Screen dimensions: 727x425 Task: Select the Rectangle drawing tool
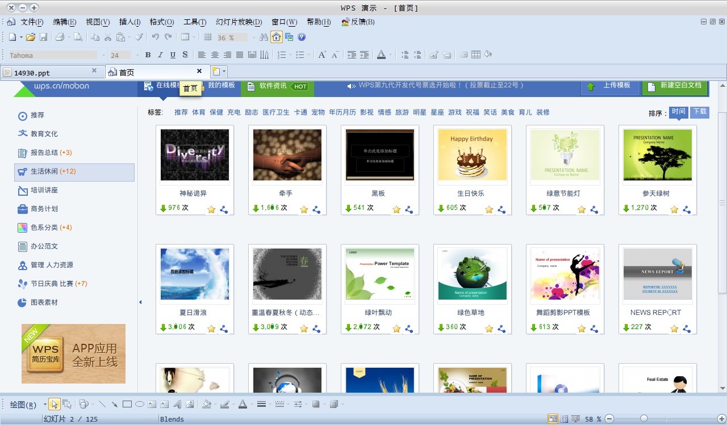[127, 404]
